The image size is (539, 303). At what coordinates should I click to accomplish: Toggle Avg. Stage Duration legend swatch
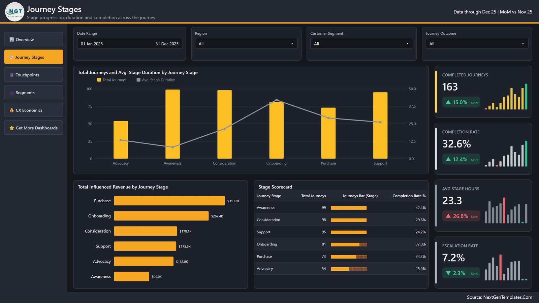pyautogui.click(x=138, y=80)
